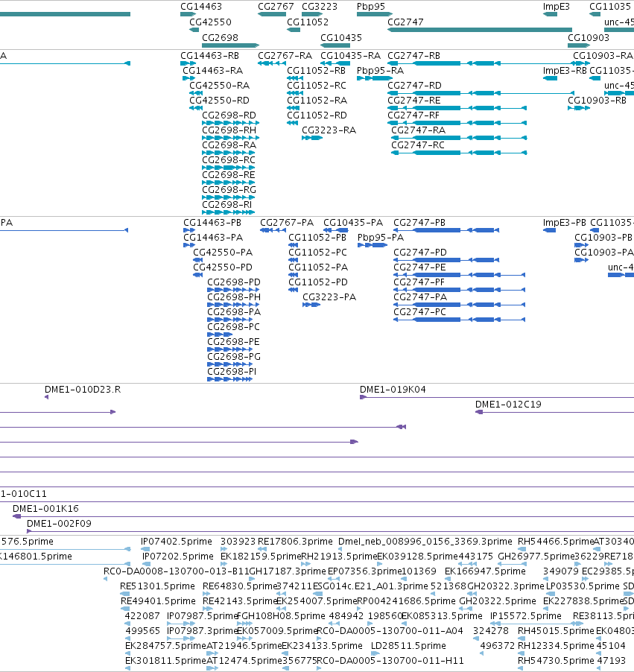Select EST RC0-DA0005-130700-011-H11
Screen dimensions: 634x672
[390, 660]
